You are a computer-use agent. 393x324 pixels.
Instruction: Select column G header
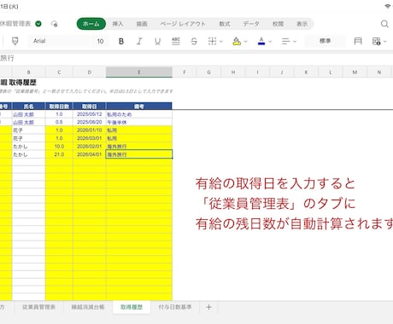point(208,72)
